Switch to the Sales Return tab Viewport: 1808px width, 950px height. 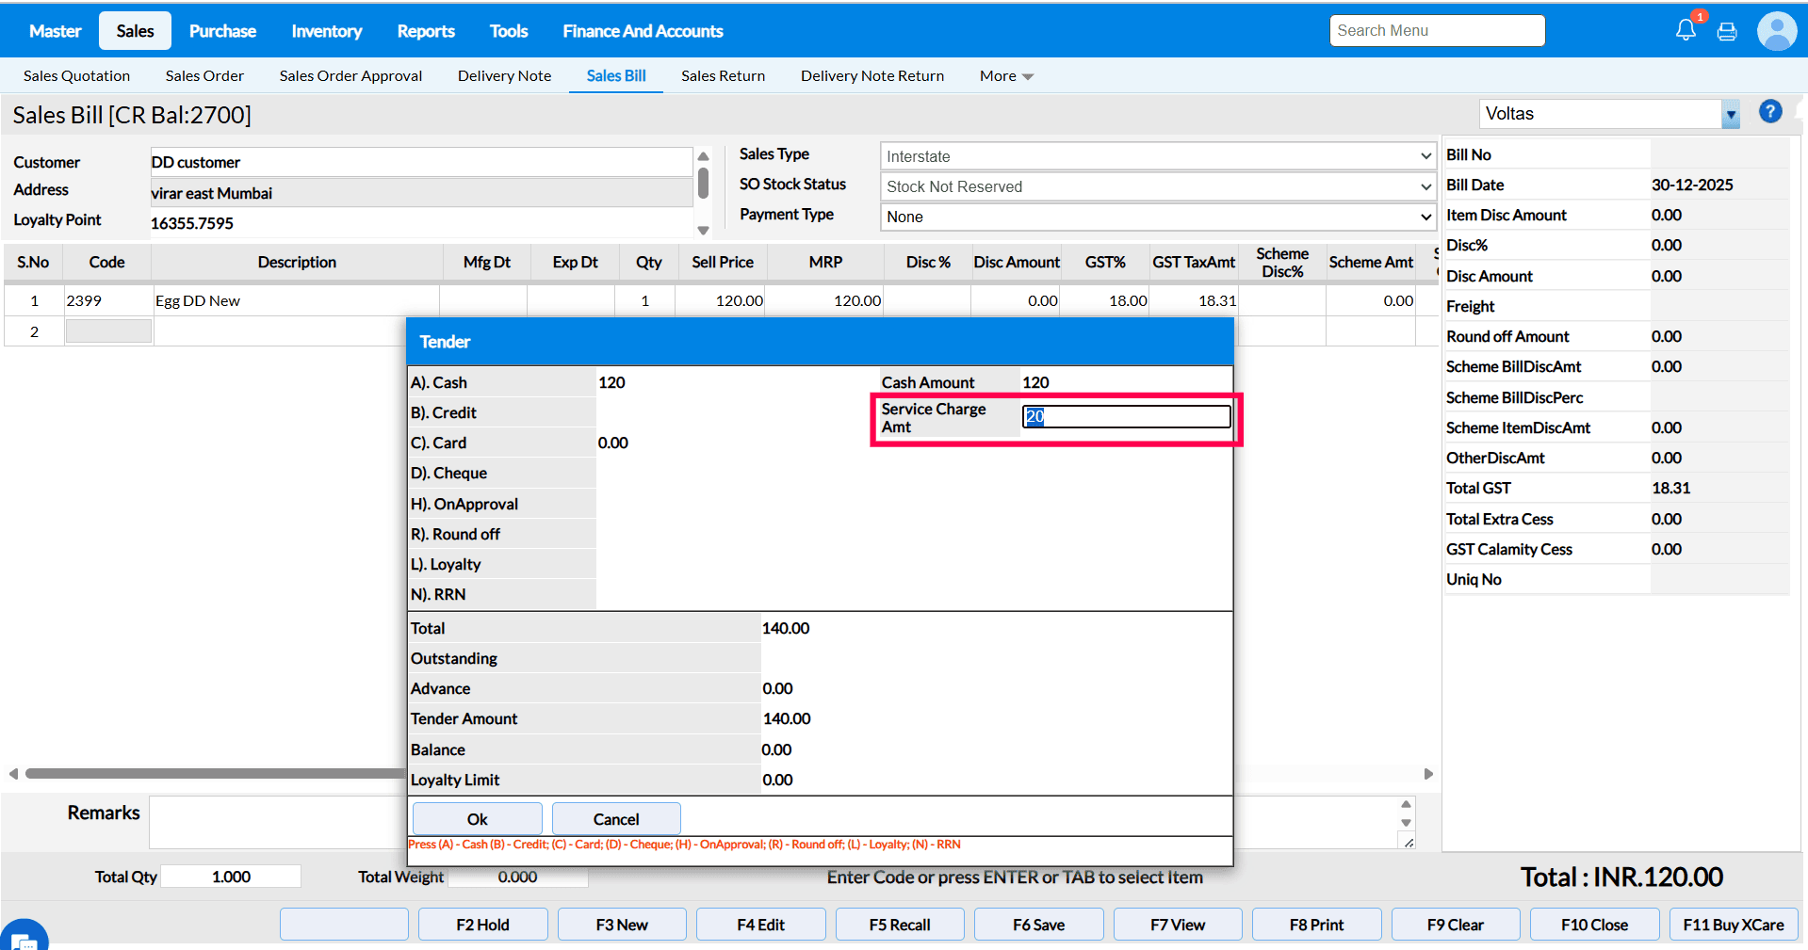tap(723, 76)
